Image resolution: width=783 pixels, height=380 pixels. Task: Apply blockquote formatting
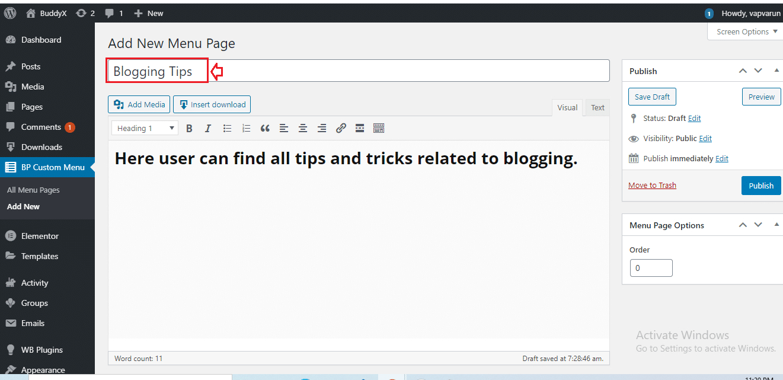tap(265, 128)
